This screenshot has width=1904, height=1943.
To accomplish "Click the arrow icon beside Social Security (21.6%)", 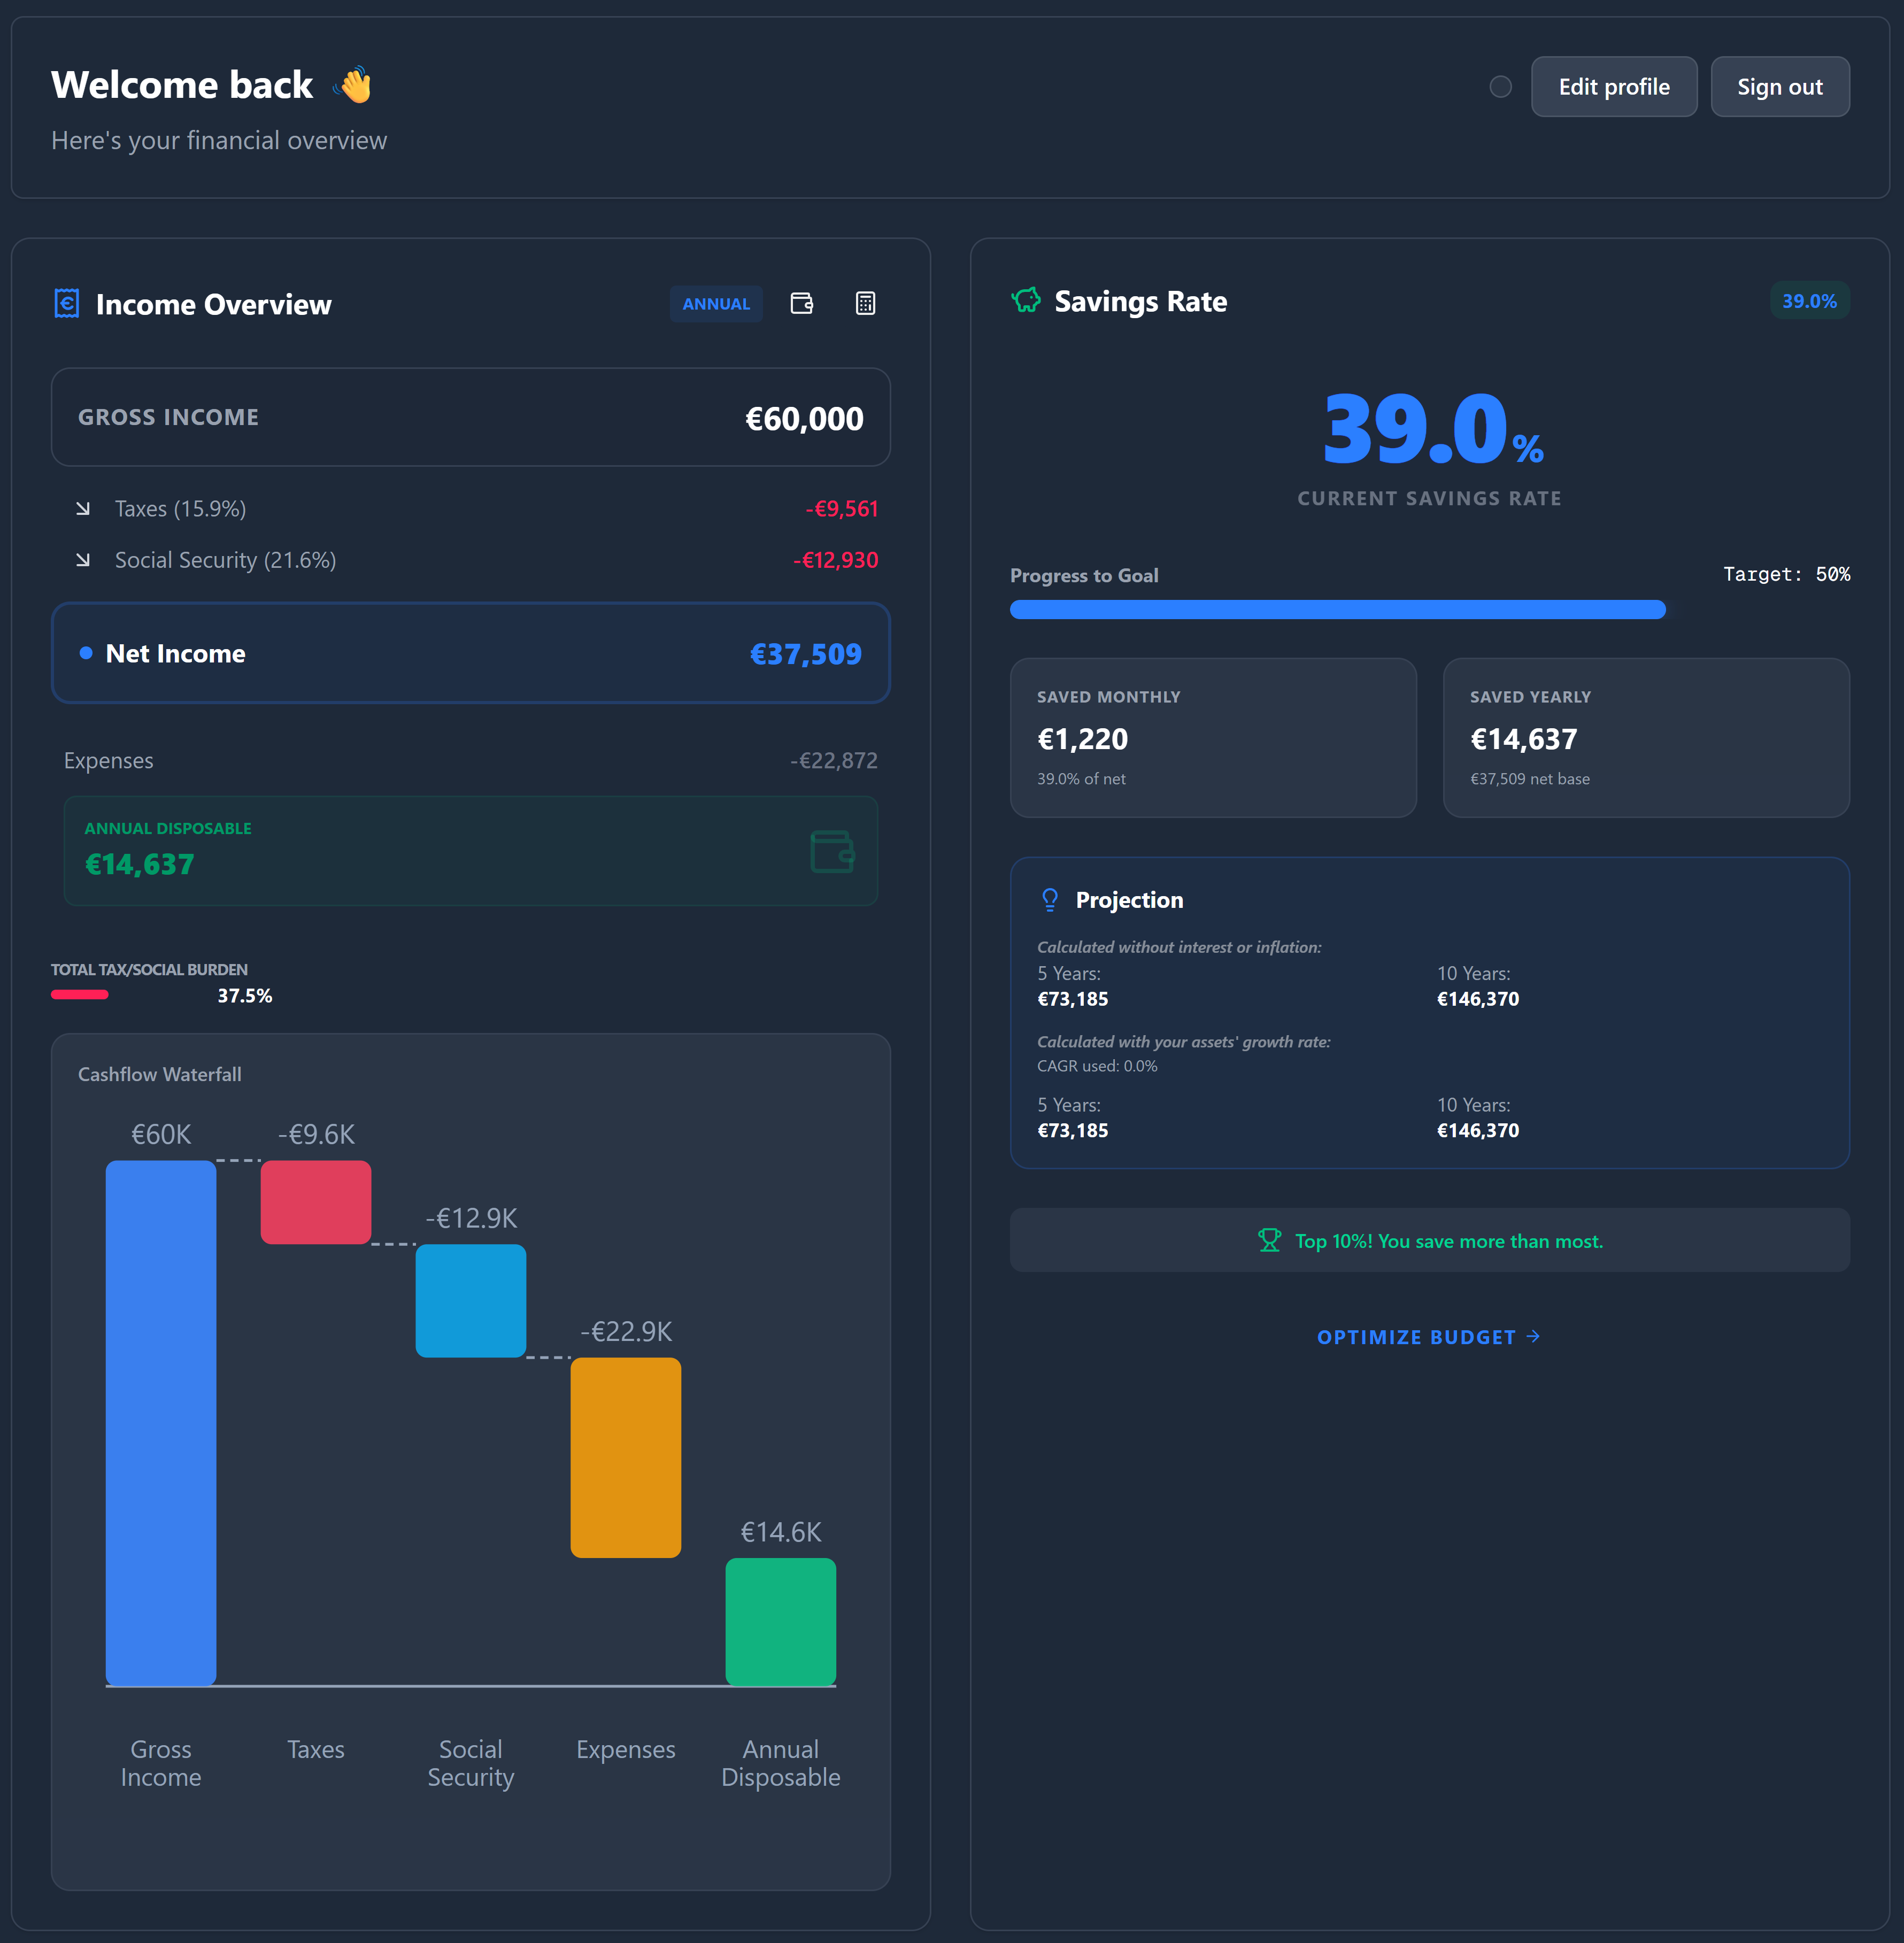I will (x=83, y=560).
